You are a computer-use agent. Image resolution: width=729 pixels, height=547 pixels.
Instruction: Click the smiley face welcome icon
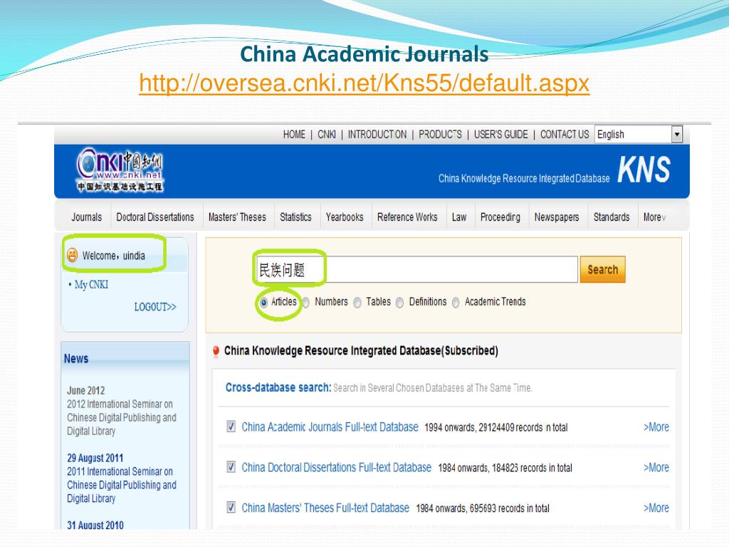point(72,256)
